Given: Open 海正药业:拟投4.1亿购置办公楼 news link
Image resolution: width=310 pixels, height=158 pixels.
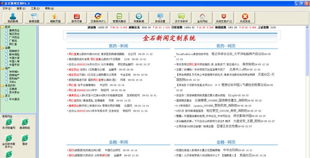Looking at the screenshot, I should point(87,70).
